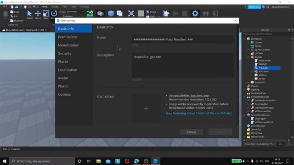Open the Avatar settings tab

click(x=63, y=78)
